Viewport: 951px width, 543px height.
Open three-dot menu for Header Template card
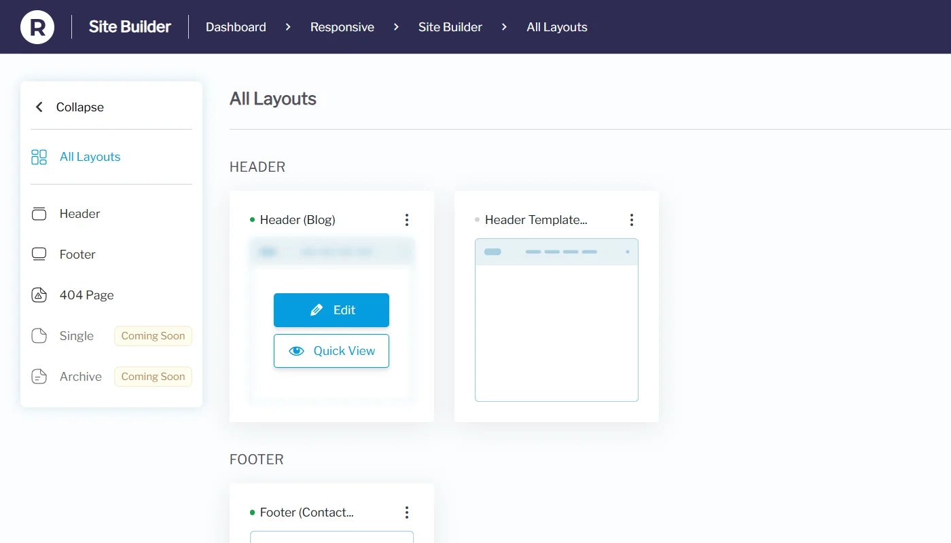pyautogui.click(x=632, y=220)
